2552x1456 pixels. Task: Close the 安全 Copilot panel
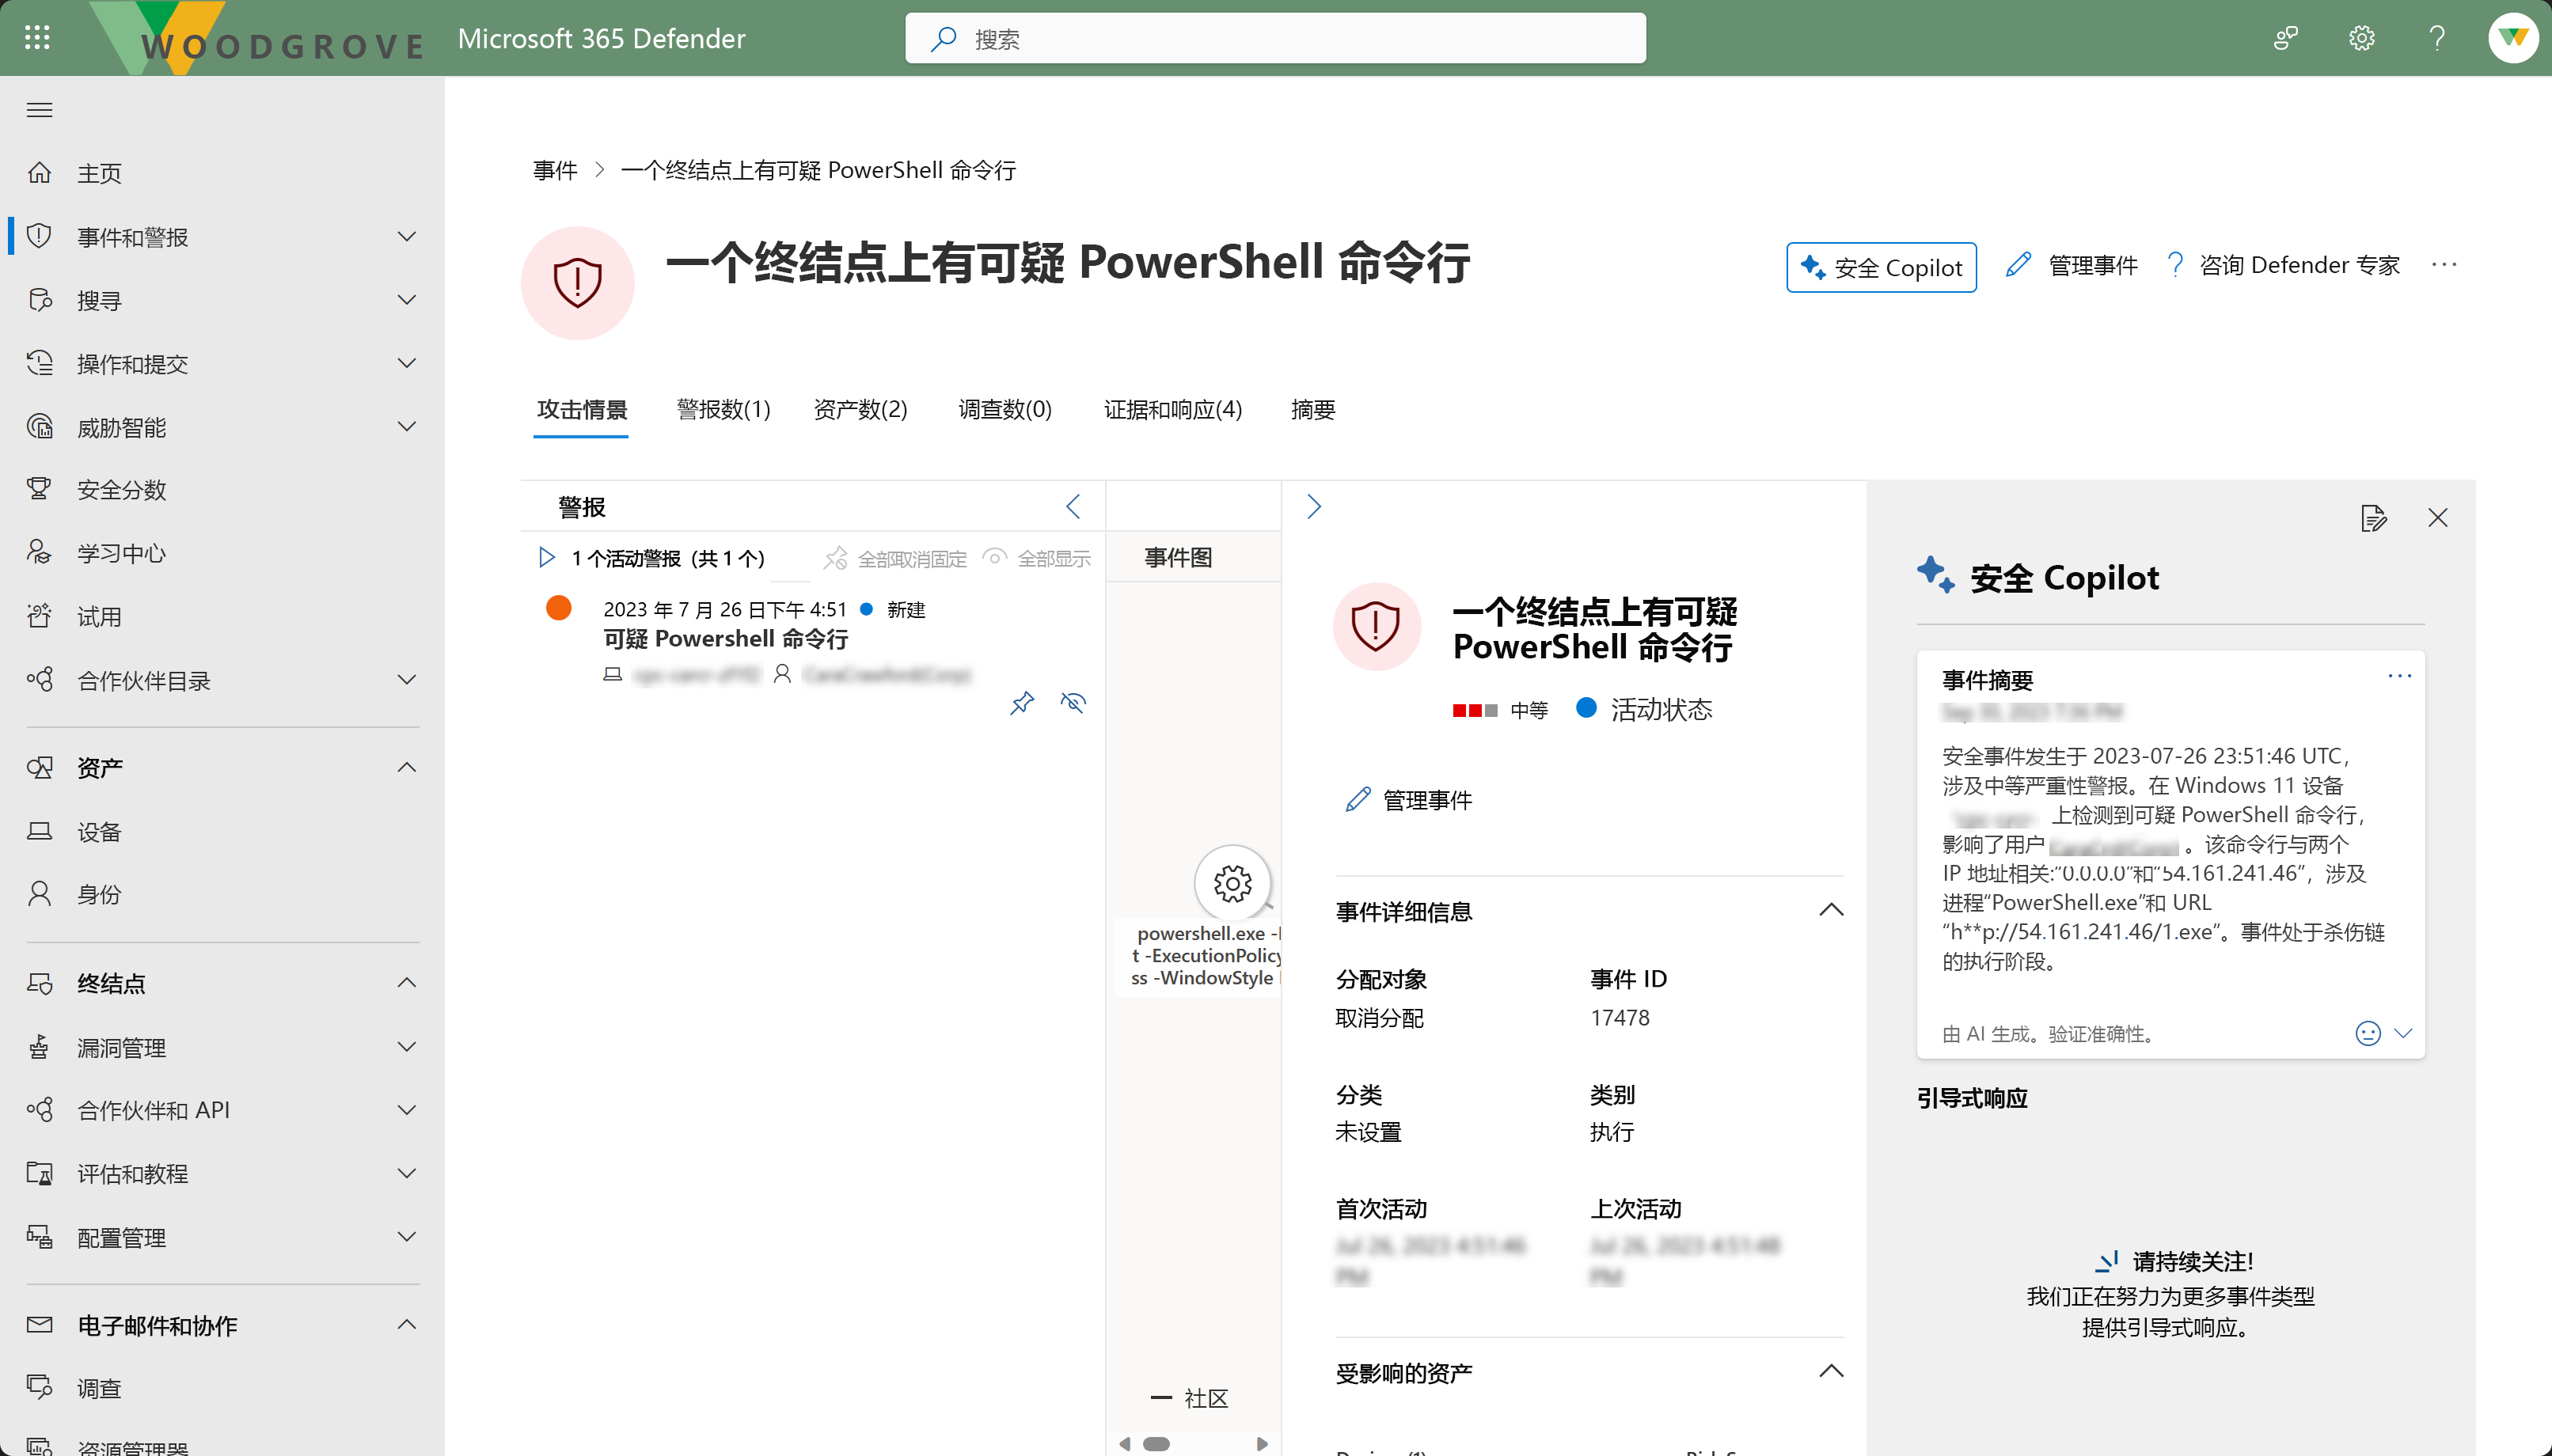pyautogui.click(x=2438, y=518)
